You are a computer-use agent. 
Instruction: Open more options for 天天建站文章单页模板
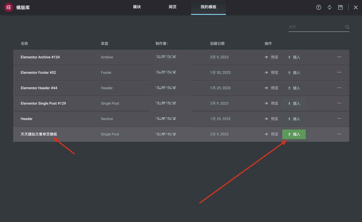pos(339,134)
